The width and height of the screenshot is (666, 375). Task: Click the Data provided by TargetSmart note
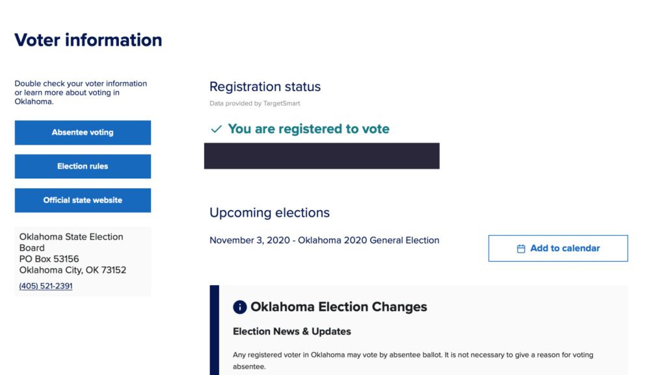[255, 104]
